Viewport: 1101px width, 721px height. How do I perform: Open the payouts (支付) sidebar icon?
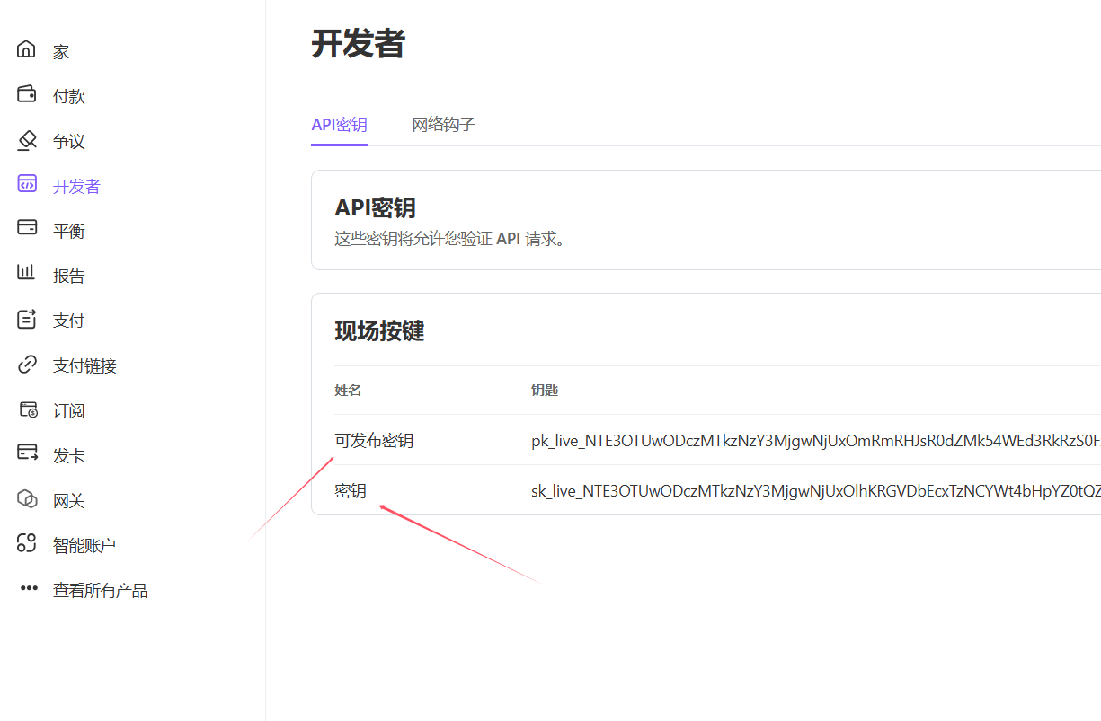(27, 319)
